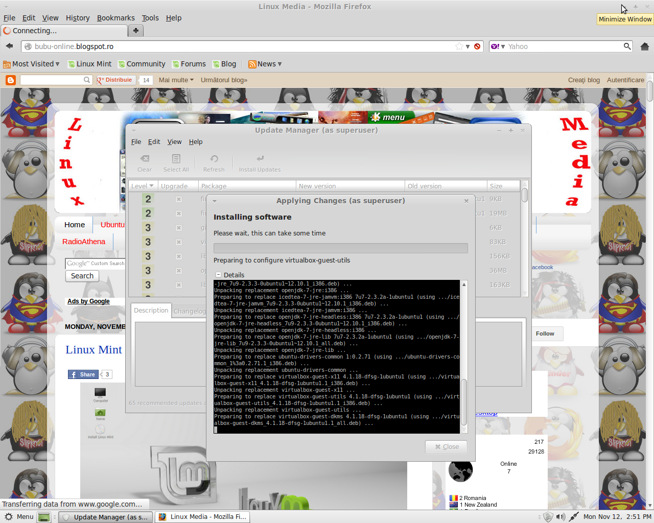The image size is (654, 523).
Task: Click the show desktop icon in the taskbar
Action: click(44, 517)
